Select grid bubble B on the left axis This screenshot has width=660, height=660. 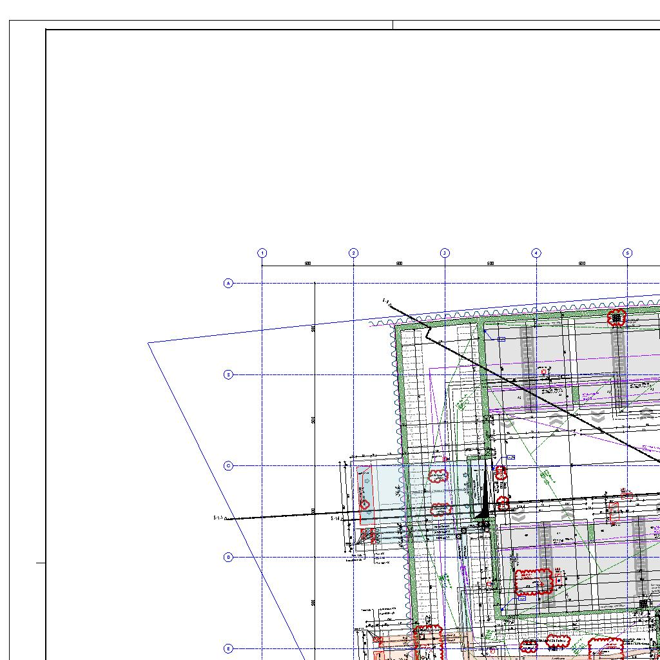tap(228, 374)
